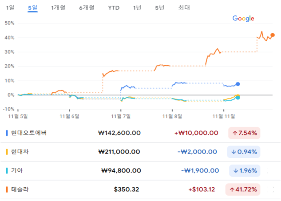Open the 현대오토에버 stock name
Screen dimensions: 281x201
[29, 133]
